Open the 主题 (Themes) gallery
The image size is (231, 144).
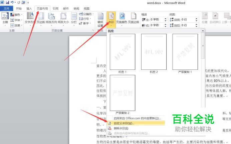click(x=5, y=19)
